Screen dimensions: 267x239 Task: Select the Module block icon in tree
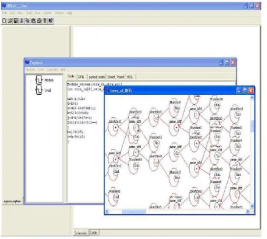point(39,80)
